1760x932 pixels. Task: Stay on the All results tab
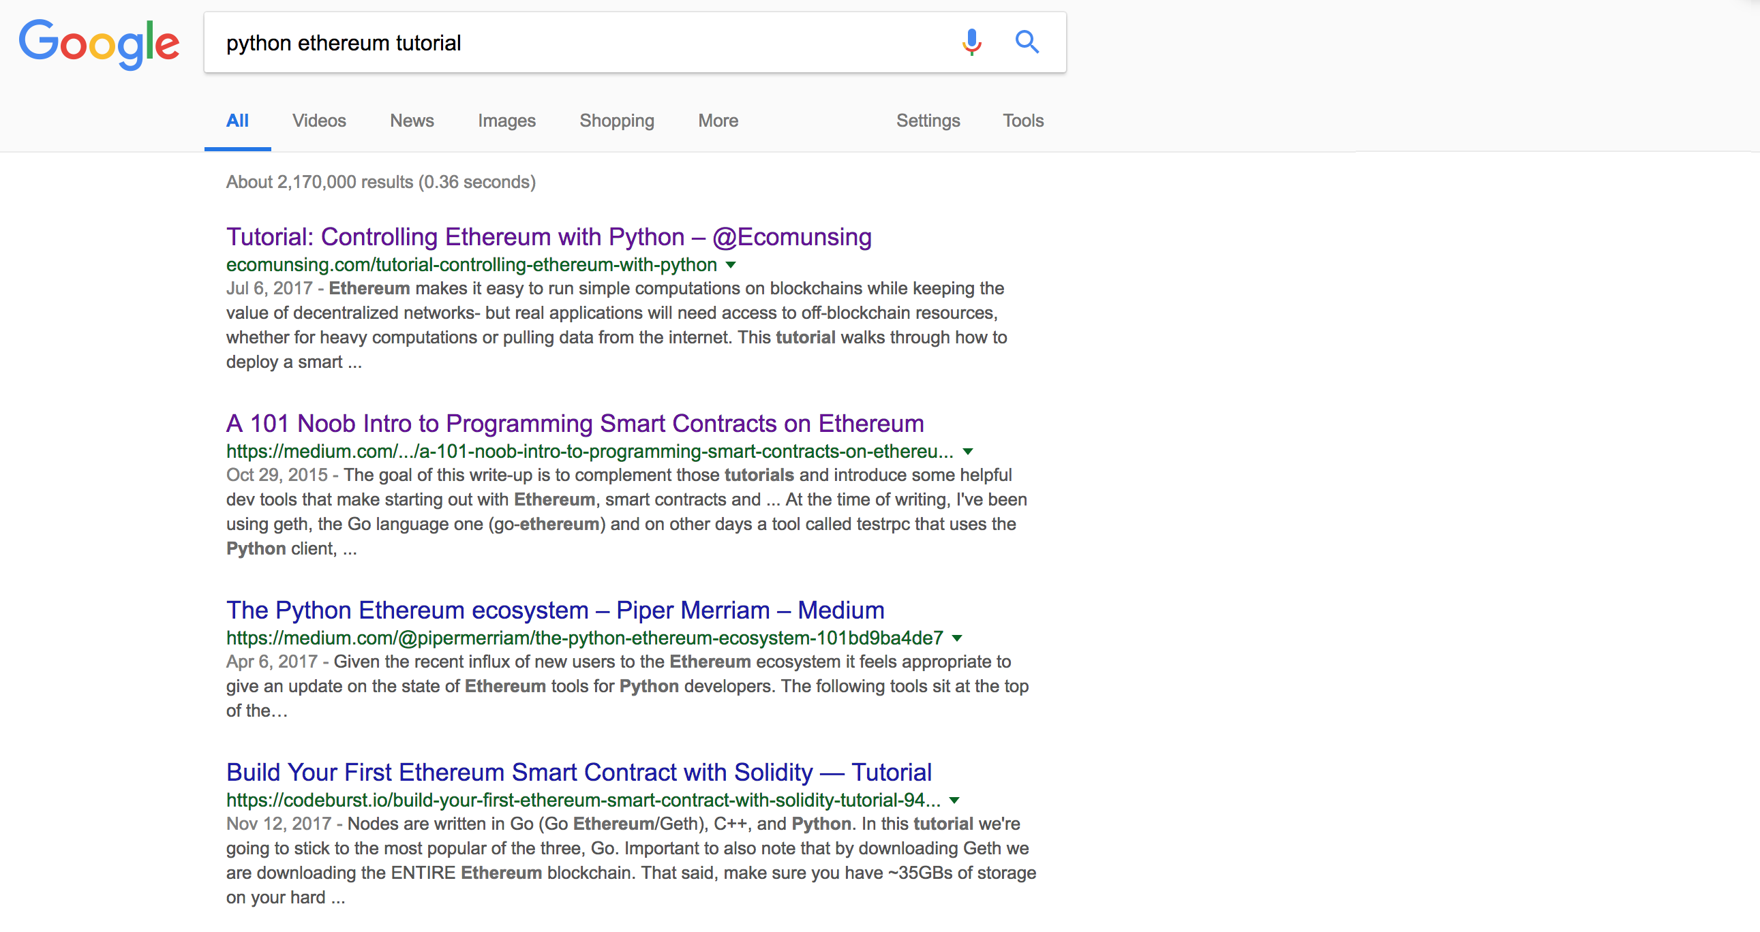coord(237,120)
